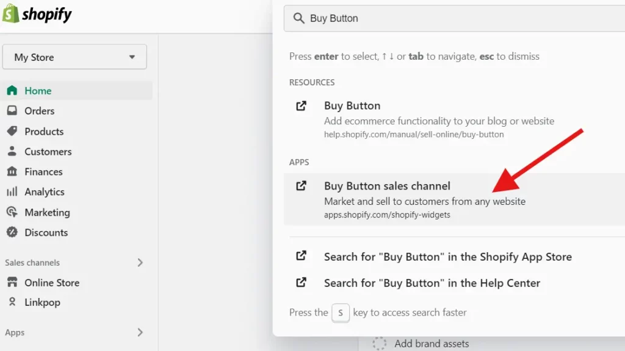625x351 pixels.
Task: Open the My Store dropdown
Action: [74, 57]
